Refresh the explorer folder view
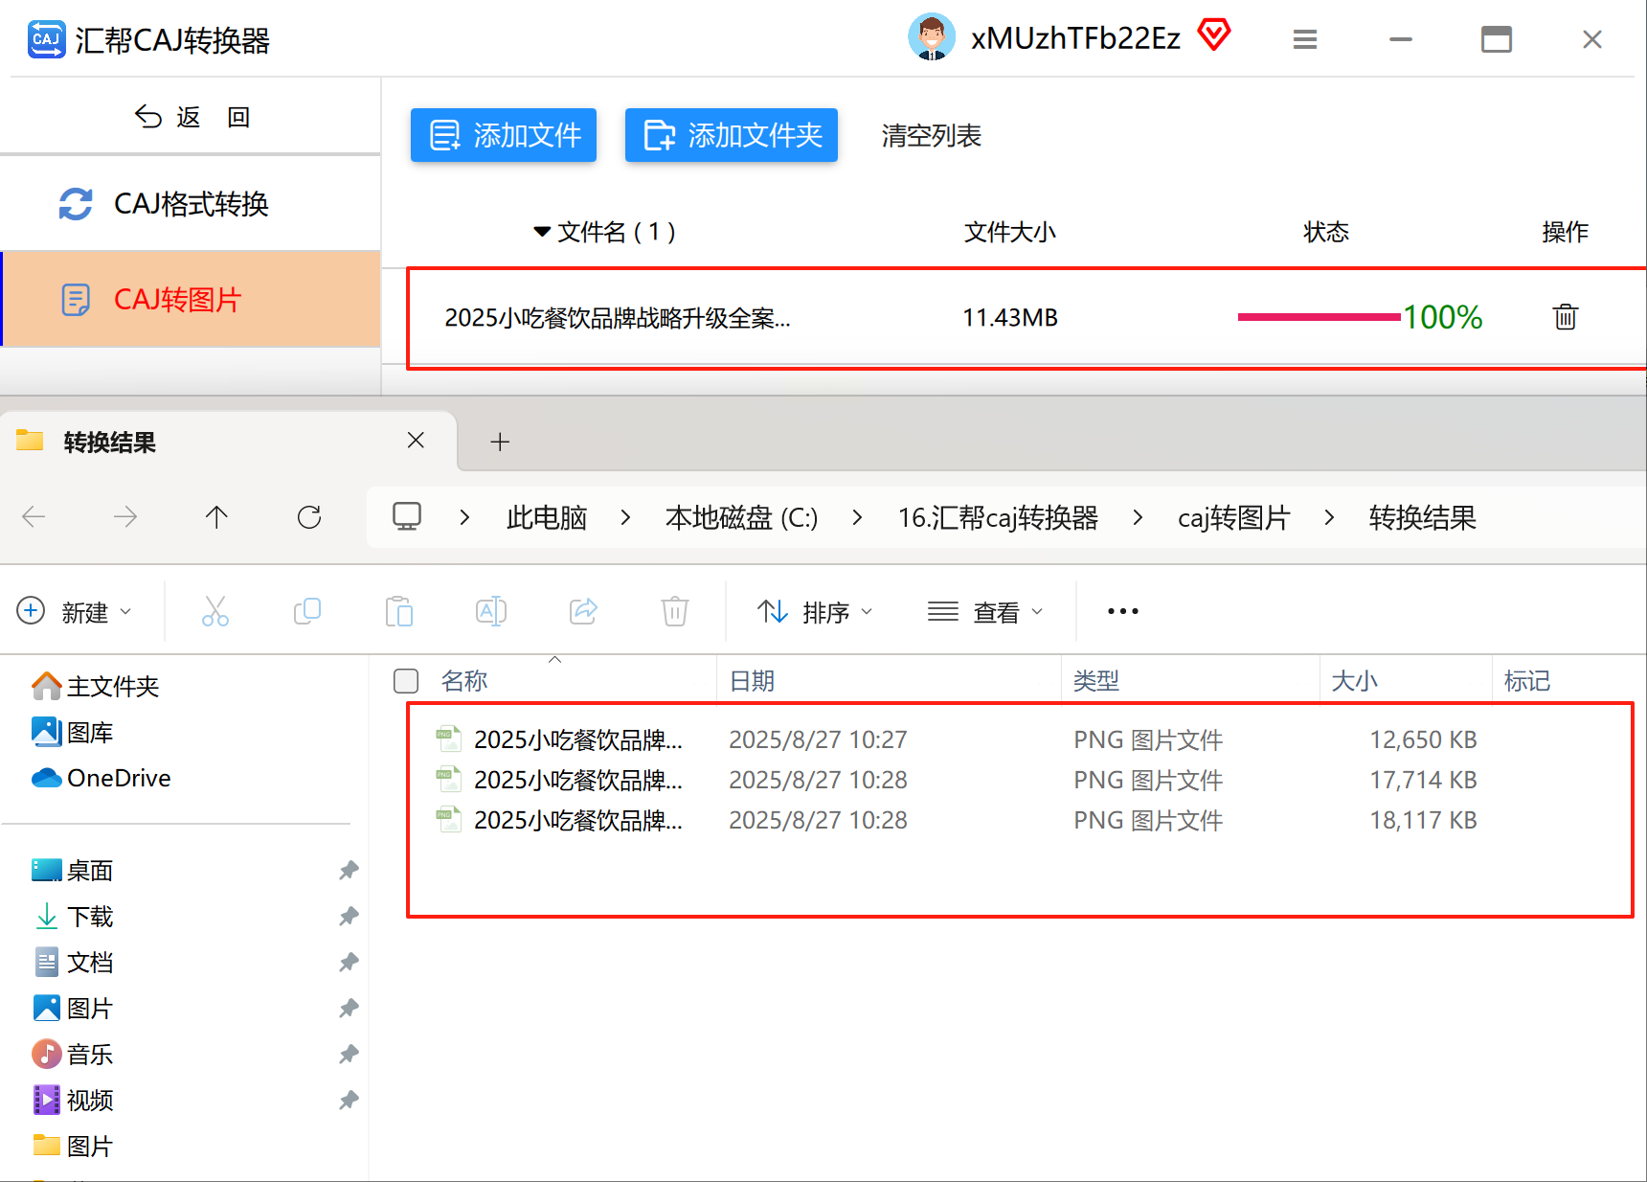The width and height of the screenshot is (1647, 1182). (309, 517)
